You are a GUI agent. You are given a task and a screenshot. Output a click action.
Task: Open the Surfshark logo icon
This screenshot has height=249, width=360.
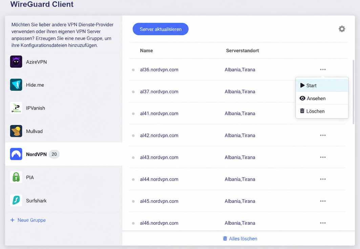pos(16,200)
